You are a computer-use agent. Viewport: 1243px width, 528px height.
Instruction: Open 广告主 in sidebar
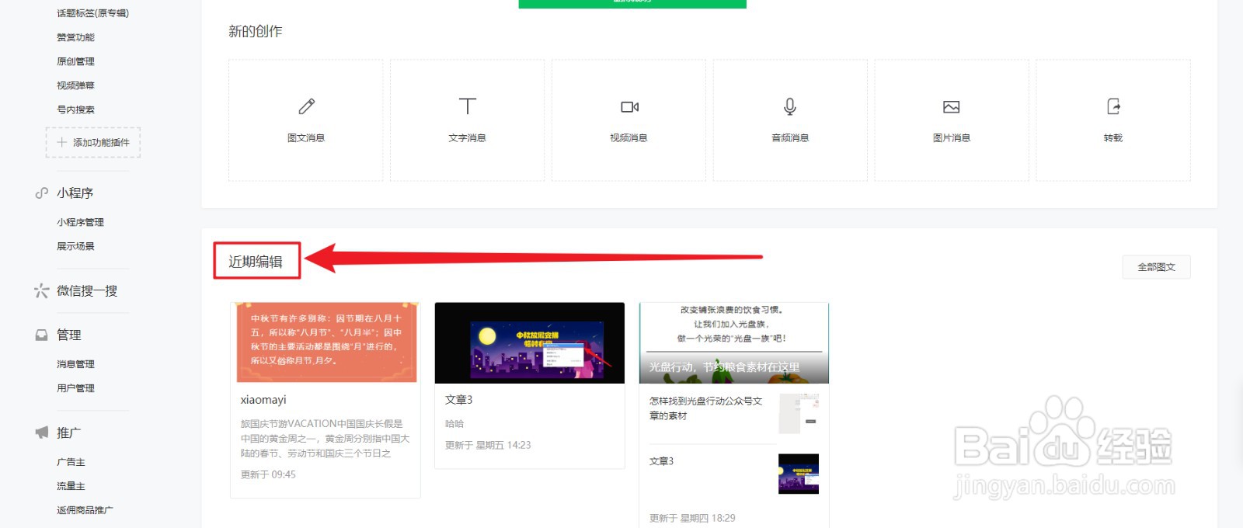[x=71, y=462]
